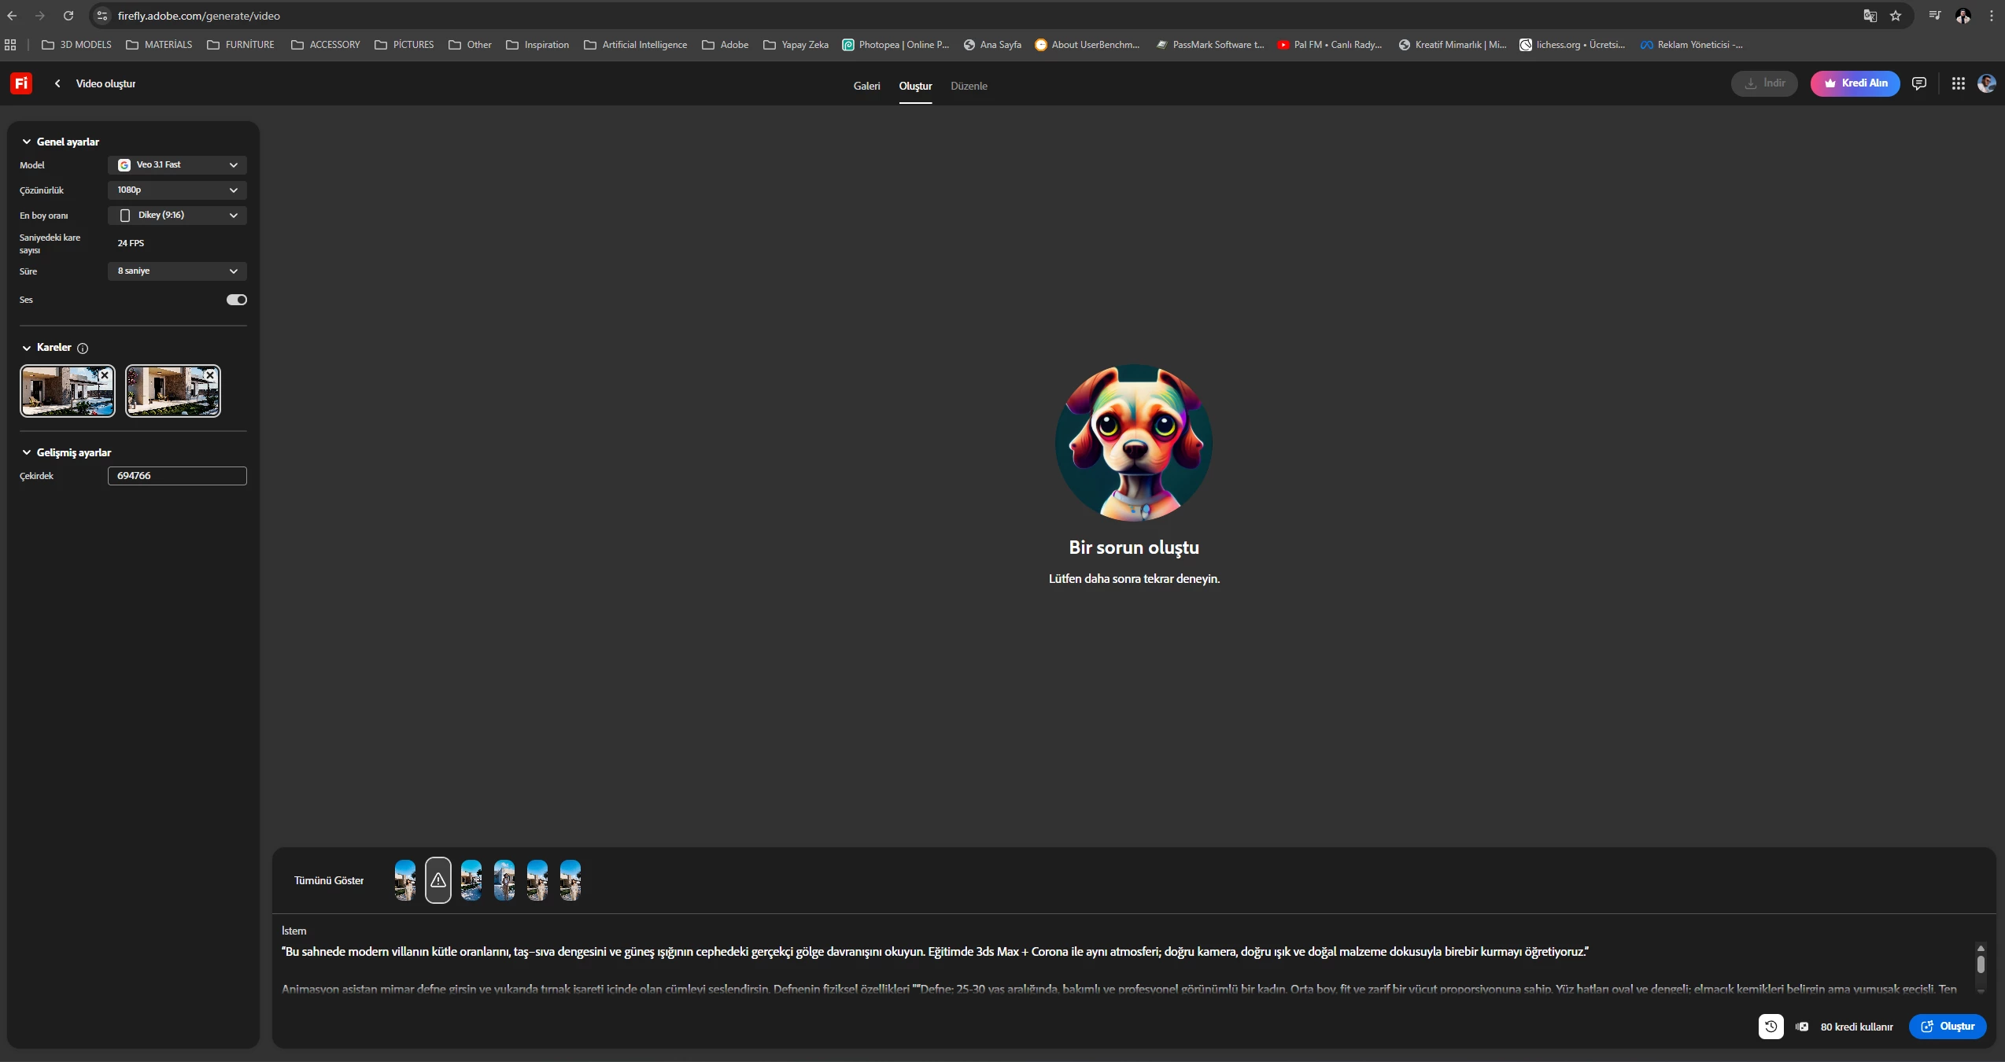Image resolution: width=2005 pixels, height=1062 pixels.
Task: Open the apps grid icon in header
Action: [x=1958, y=83]
